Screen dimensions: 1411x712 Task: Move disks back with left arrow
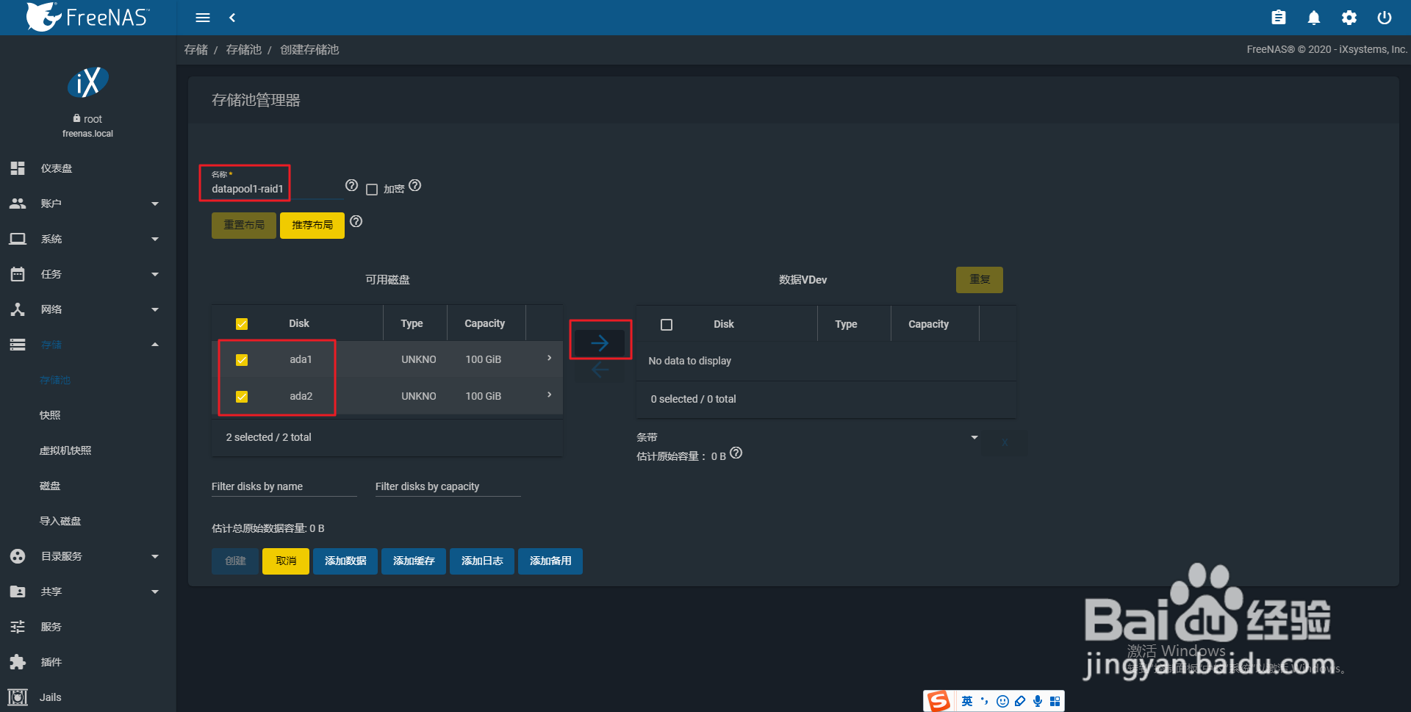coord(600,370)
